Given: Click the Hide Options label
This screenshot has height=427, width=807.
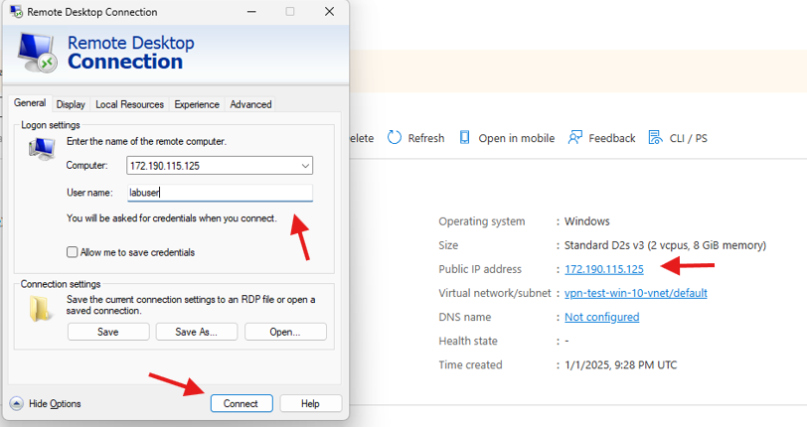Looking at the screenshot, I should click(55, 404).
